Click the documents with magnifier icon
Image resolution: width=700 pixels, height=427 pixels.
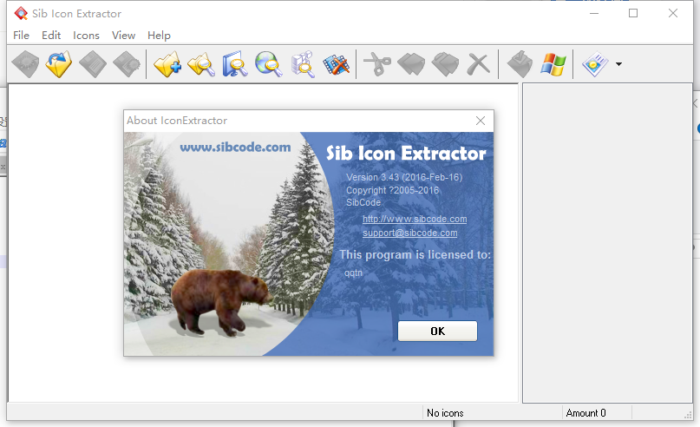tap(303, 64)
